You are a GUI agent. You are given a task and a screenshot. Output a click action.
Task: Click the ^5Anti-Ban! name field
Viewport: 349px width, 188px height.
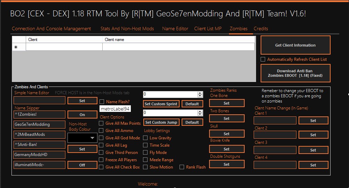(x=39, y=145)
